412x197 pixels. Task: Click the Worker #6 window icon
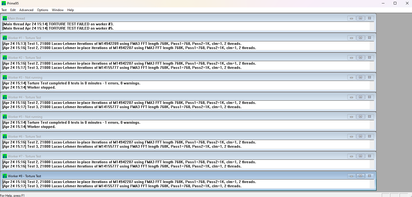tap(5, 137)
